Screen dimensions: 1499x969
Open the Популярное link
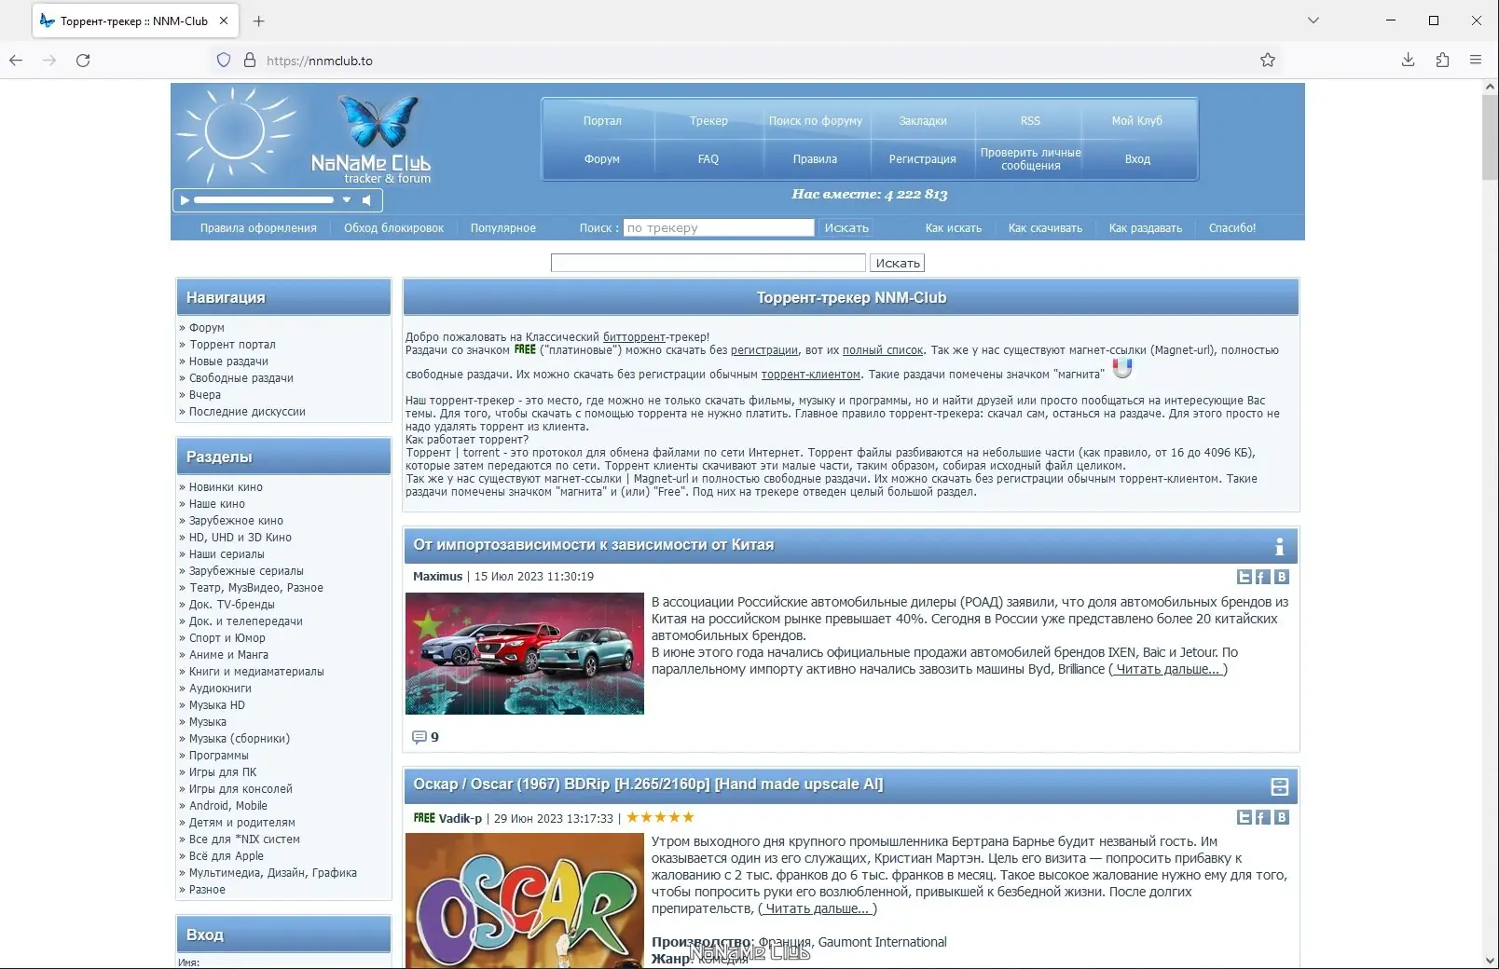(x=503, y=228)
